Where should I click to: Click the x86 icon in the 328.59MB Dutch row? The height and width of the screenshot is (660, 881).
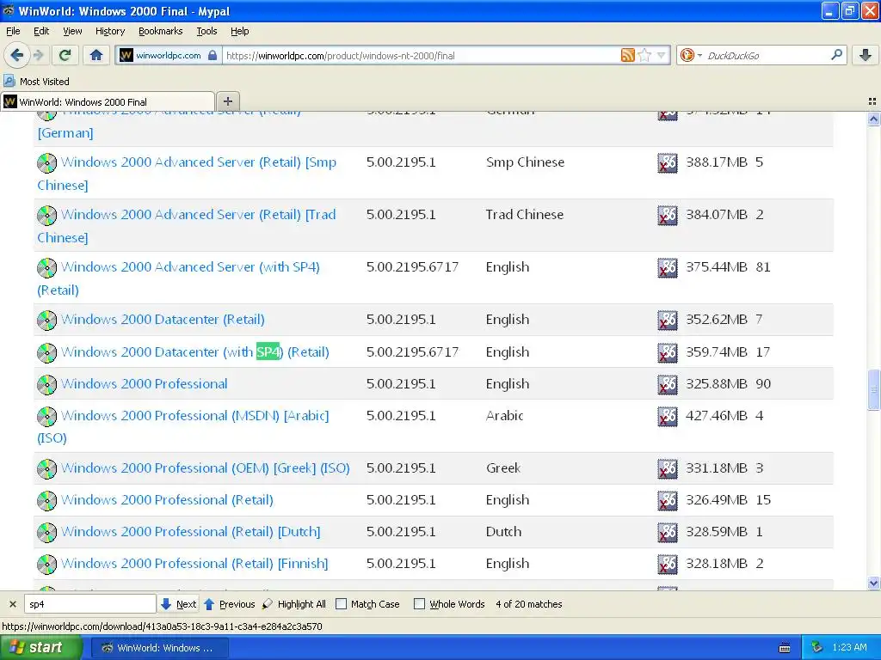pos(668,532)
